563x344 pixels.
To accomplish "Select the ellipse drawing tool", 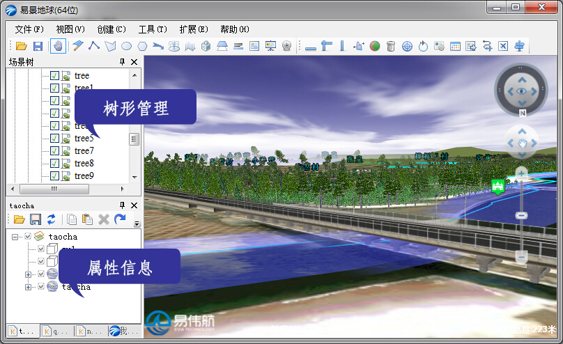I will click(126, 46).
